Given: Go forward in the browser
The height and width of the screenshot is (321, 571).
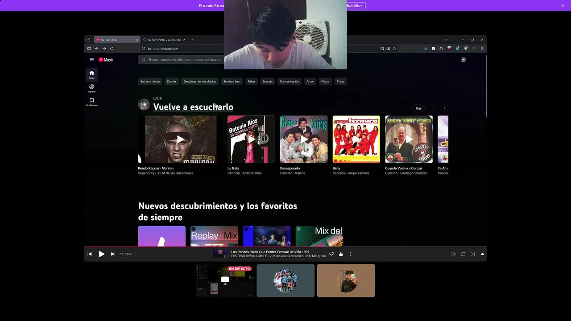Looking at the screenshot, I should click(x=104, y=49).
